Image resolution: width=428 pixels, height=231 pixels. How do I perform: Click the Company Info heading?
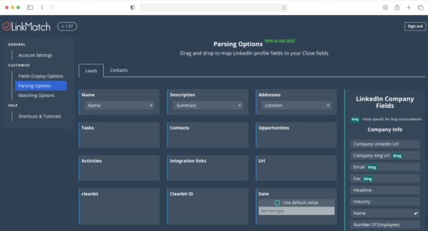point(385,129)
